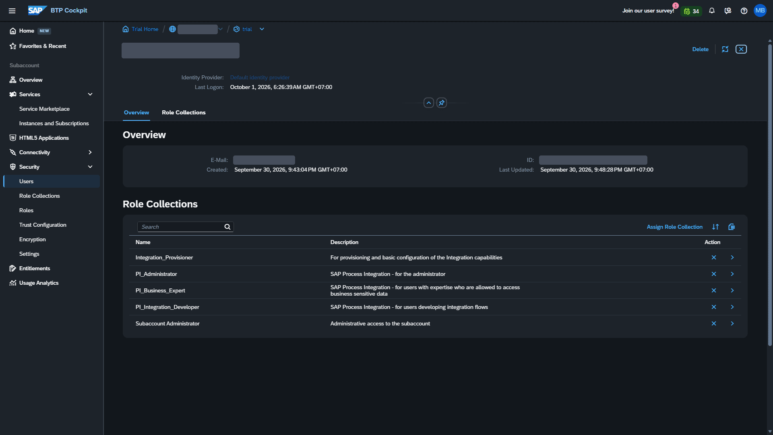Click the globe icon in the breadcrumb
This screenshot has height=435, width=773.
coord(172,29)
